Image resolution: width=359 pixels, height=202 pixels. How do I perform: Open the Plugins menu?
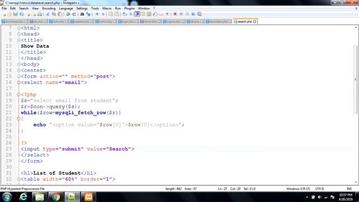(130, 8)
